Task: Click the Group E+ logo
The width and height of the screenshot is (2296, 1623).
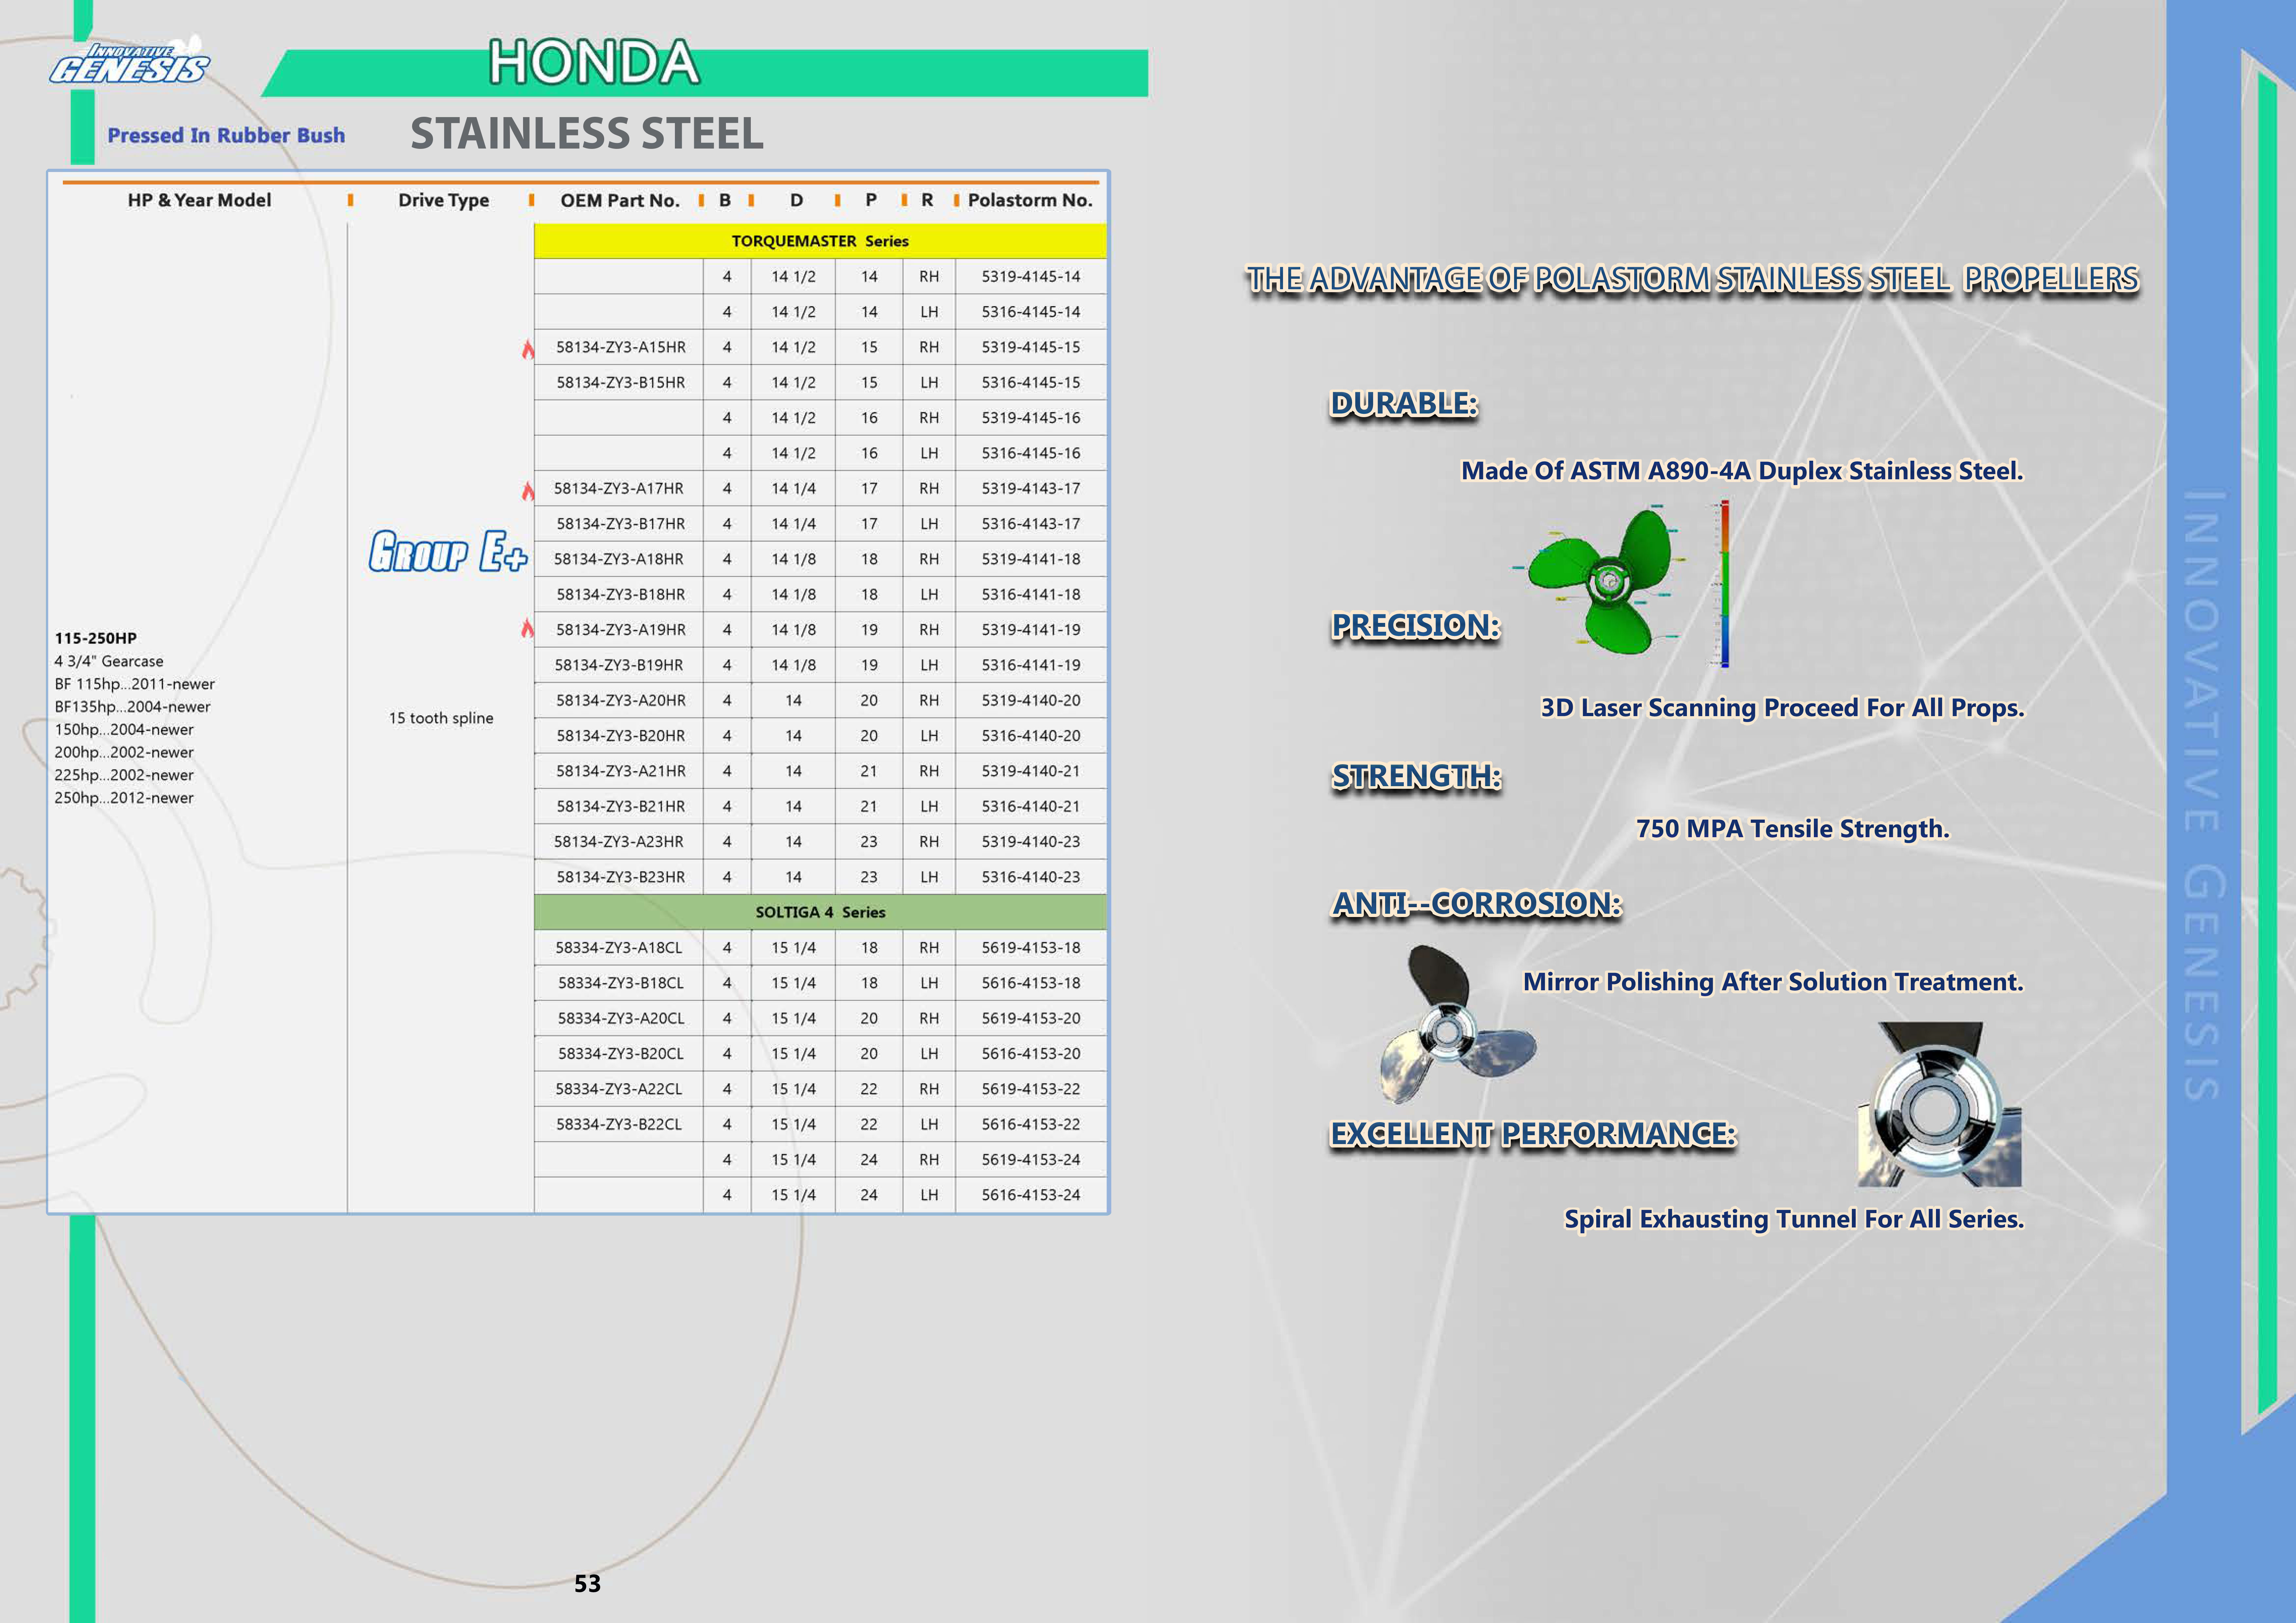Action: (448, 552)
